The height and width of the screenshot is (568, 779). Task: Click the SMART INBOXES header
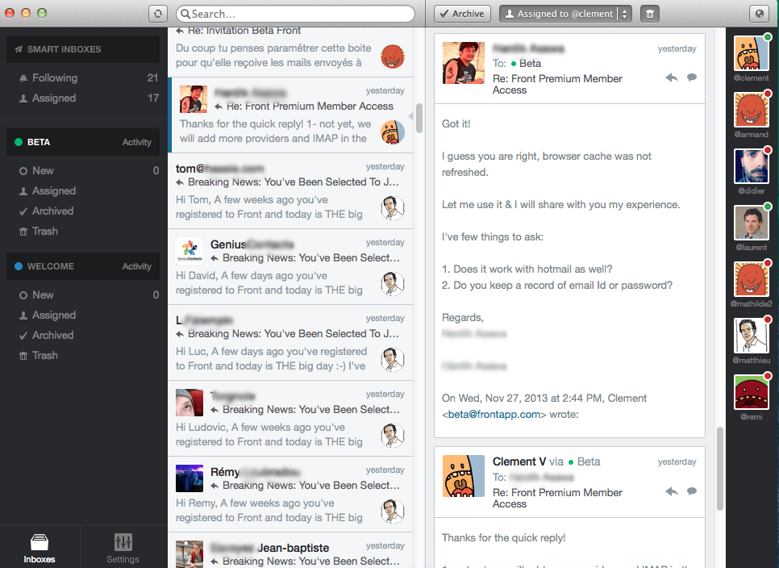[x=83, y=49]
